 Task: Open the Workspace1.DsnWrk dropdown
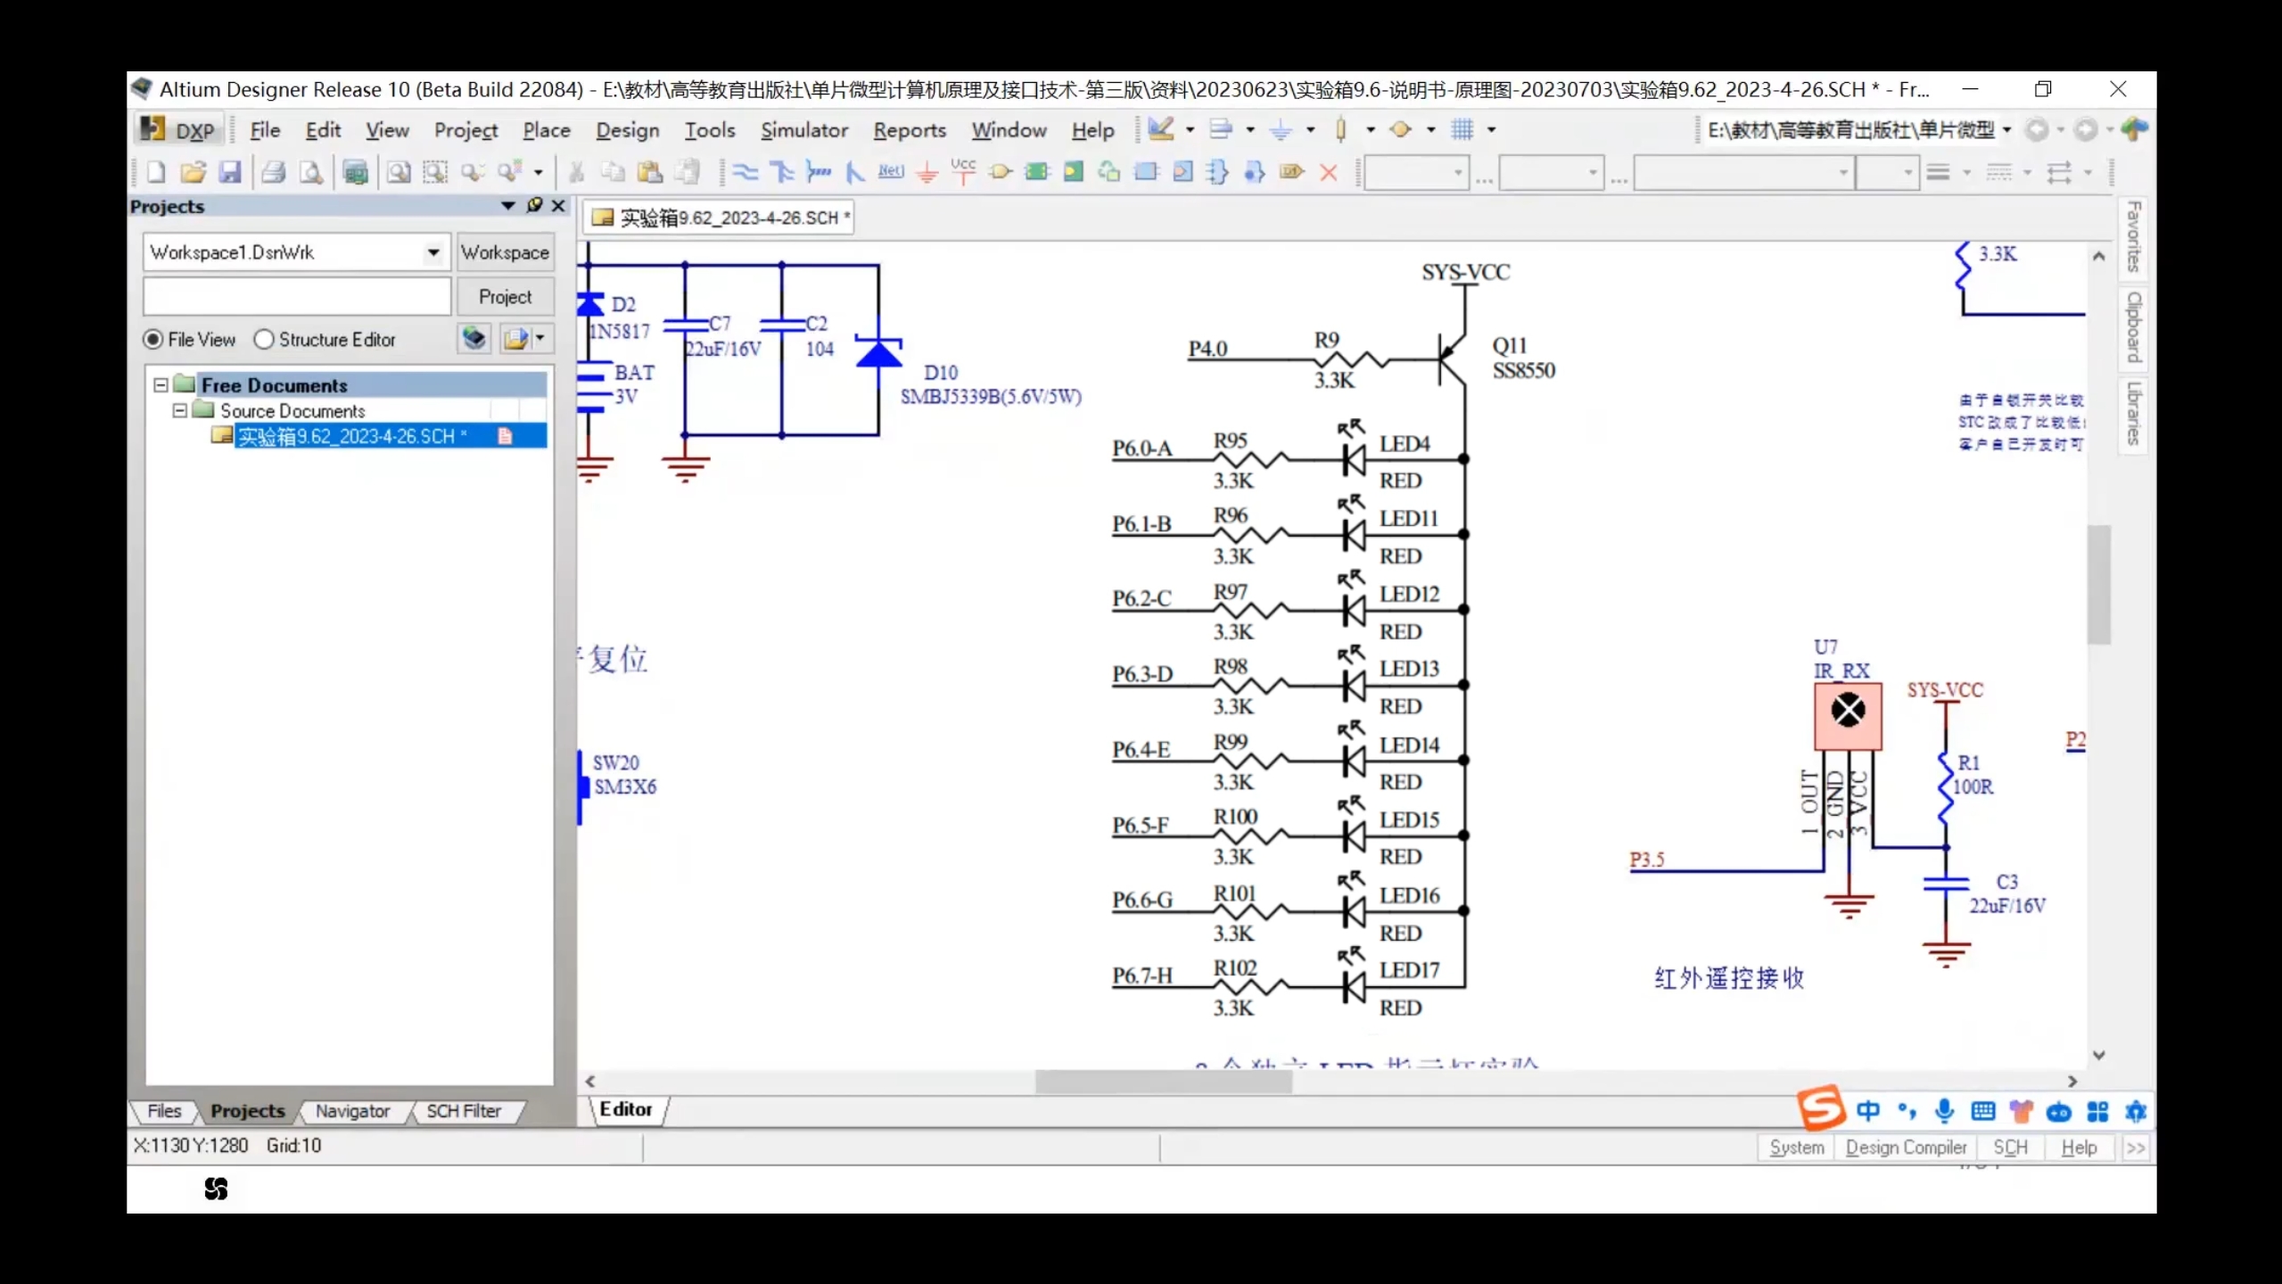433,252
